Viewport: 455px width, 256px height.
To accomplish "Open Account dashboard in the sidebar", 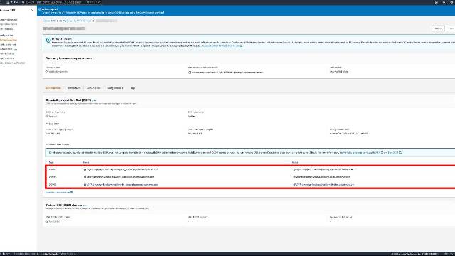I will 9,20.
